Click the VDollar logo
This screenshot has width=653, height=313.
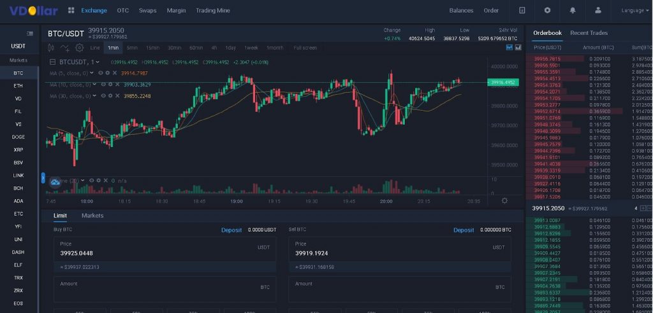pos(34,11)
